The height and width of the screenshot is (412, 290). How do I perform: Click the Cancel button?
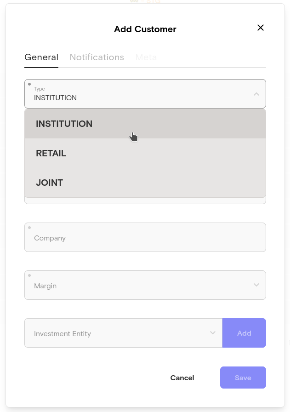point(182,378)
